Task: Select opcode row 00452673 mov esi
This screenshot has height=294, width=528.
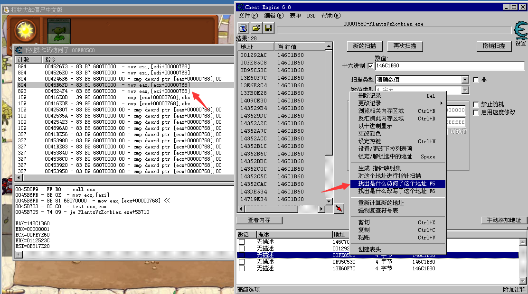Action: tap(125, 66)
